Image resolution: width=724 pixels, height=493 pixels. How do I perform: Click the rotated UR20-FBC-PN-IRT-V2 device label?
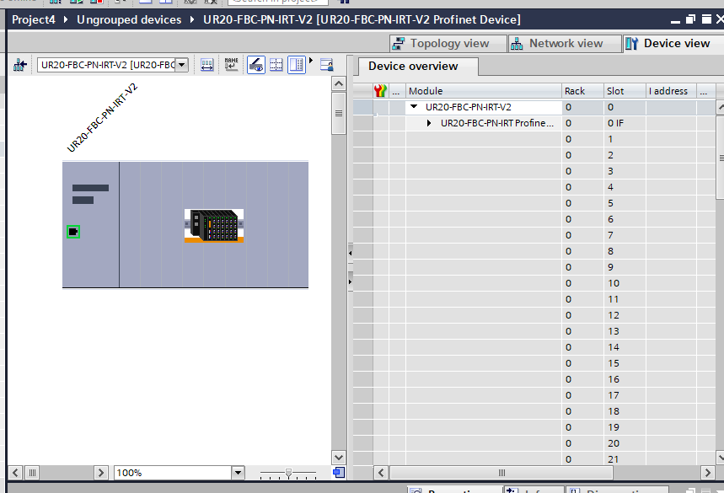(x=102, y=118)
